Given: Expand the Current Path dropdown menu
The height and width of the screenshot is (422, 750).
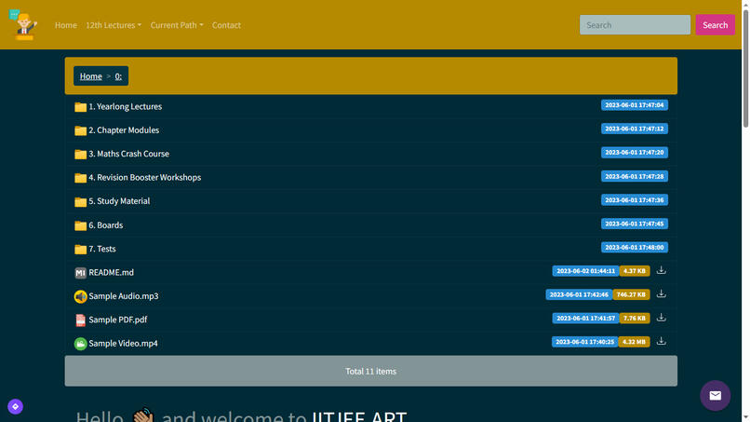Looking at the screenshot, I should coord(177,25).
